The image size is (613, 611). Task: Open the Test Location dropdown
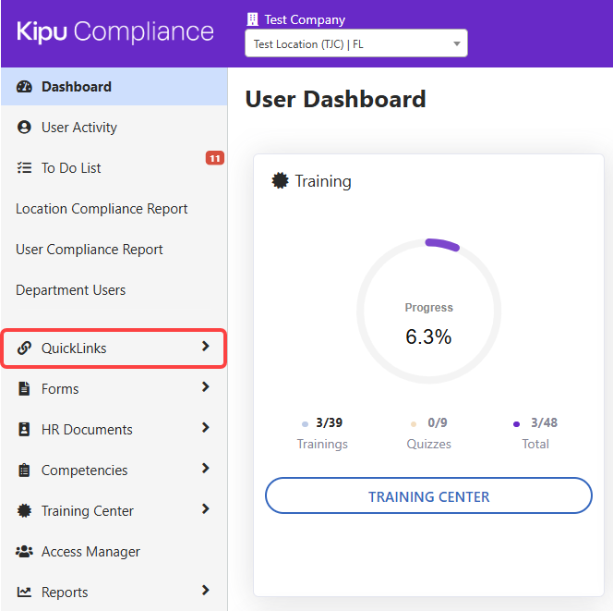[x=355, y=43]
